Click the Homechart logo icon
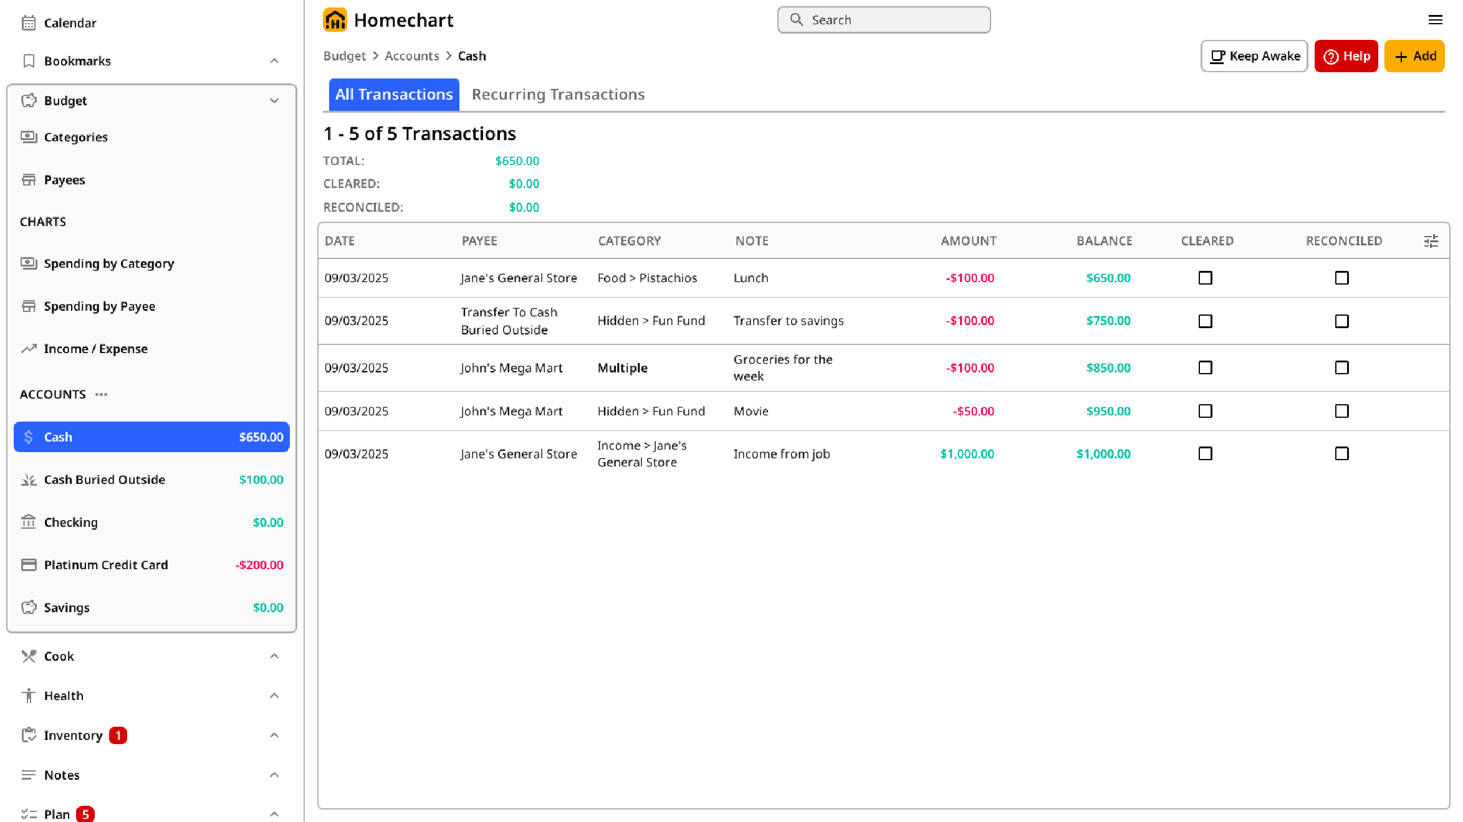 click(x=335, y=20)
